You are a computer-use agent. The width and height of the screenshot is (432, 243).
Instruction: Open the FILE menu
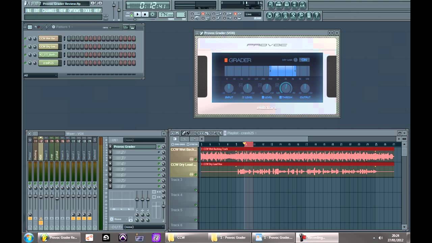(x=29, y=10)
